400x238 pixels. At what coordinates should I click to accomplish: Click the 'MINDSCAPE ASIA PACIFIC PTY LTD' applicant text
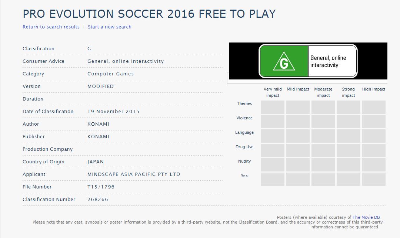pyautogui.click(x=134, y=174)
